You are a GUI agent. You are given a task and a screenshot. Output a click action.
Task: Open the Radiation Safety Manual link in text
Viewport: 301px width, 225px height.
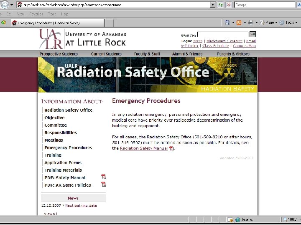coord(144,148)
